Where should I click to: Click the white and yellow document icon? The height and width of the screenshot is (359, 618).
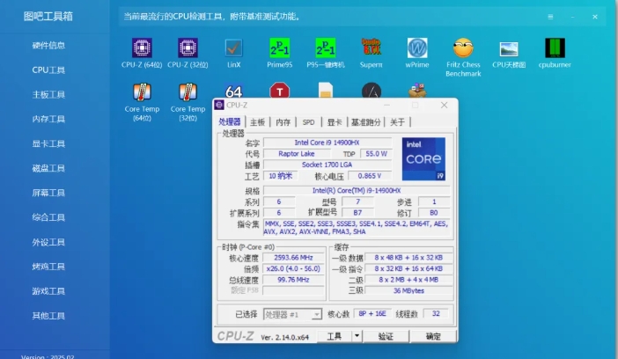click(326, 91)
